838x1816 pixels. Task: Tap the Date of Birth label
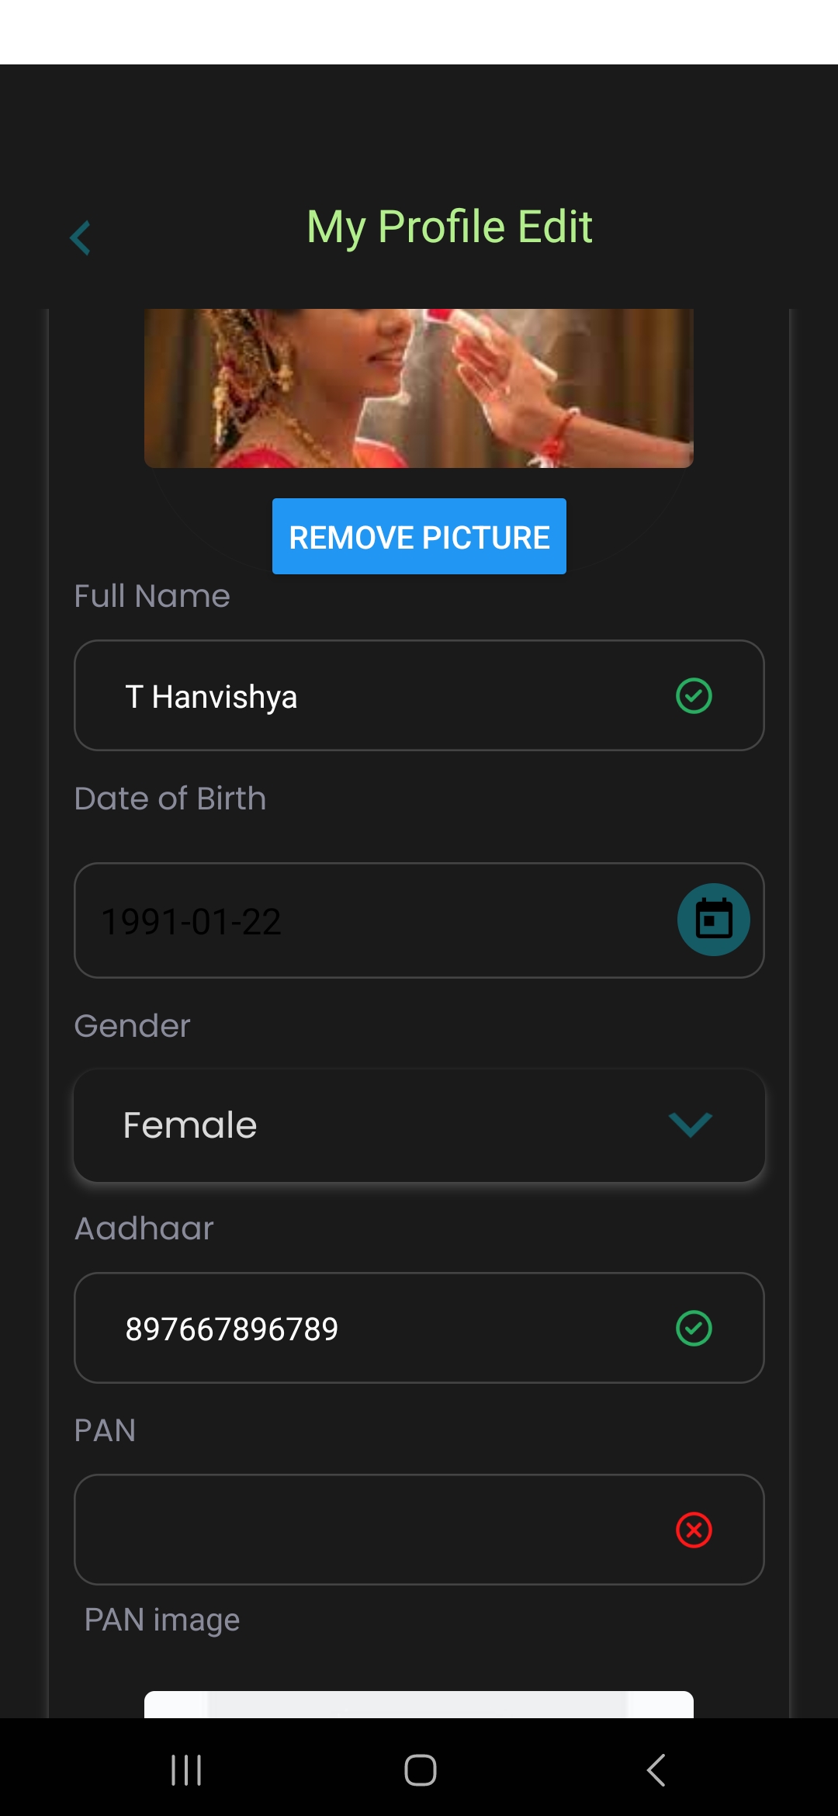pos(170,799)
